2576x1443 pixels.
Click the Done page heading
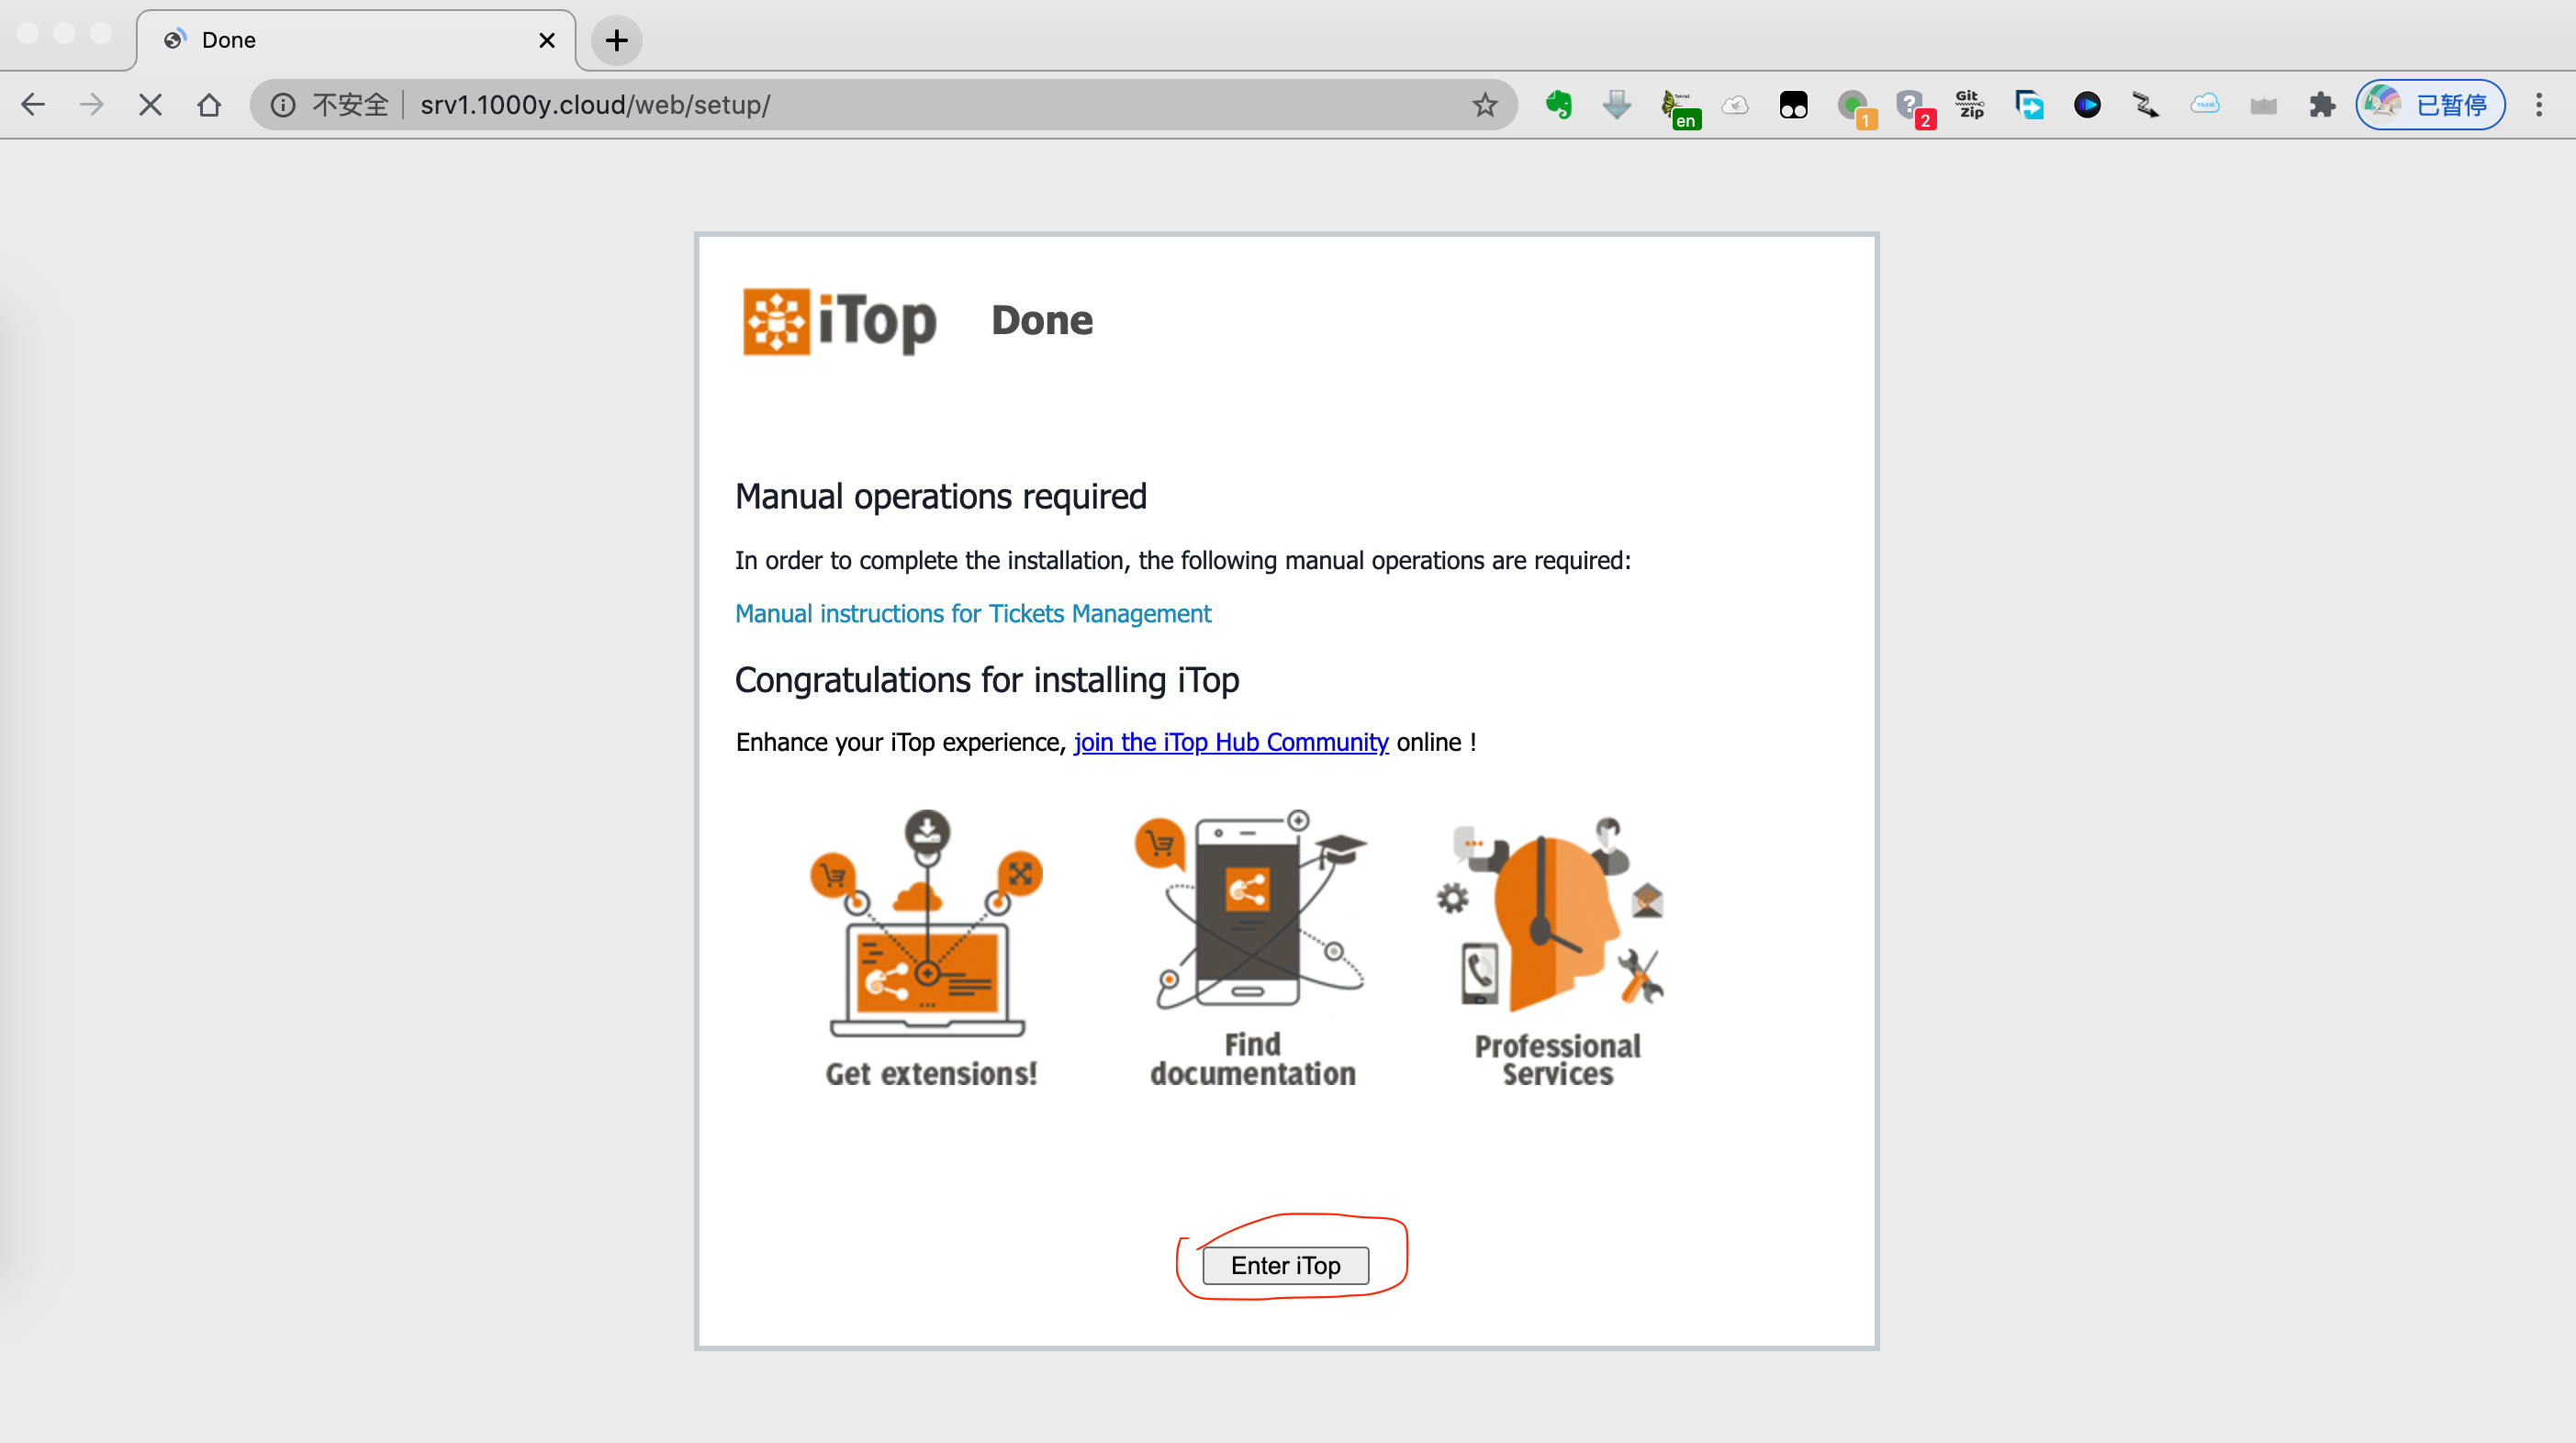(1042, 321)
